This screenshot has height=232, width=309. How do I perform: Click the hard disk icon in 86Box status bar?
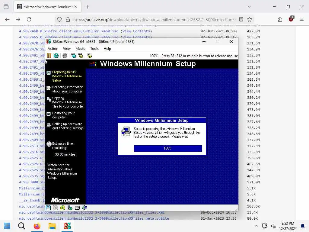(x=70, y=208)
